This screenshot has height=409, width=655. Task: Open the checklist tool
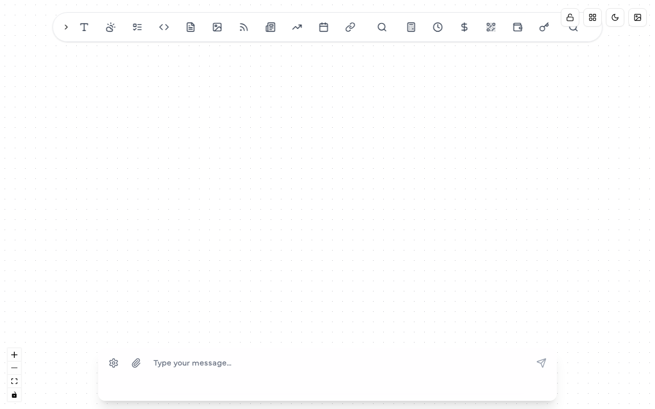(x=137, y=27)
